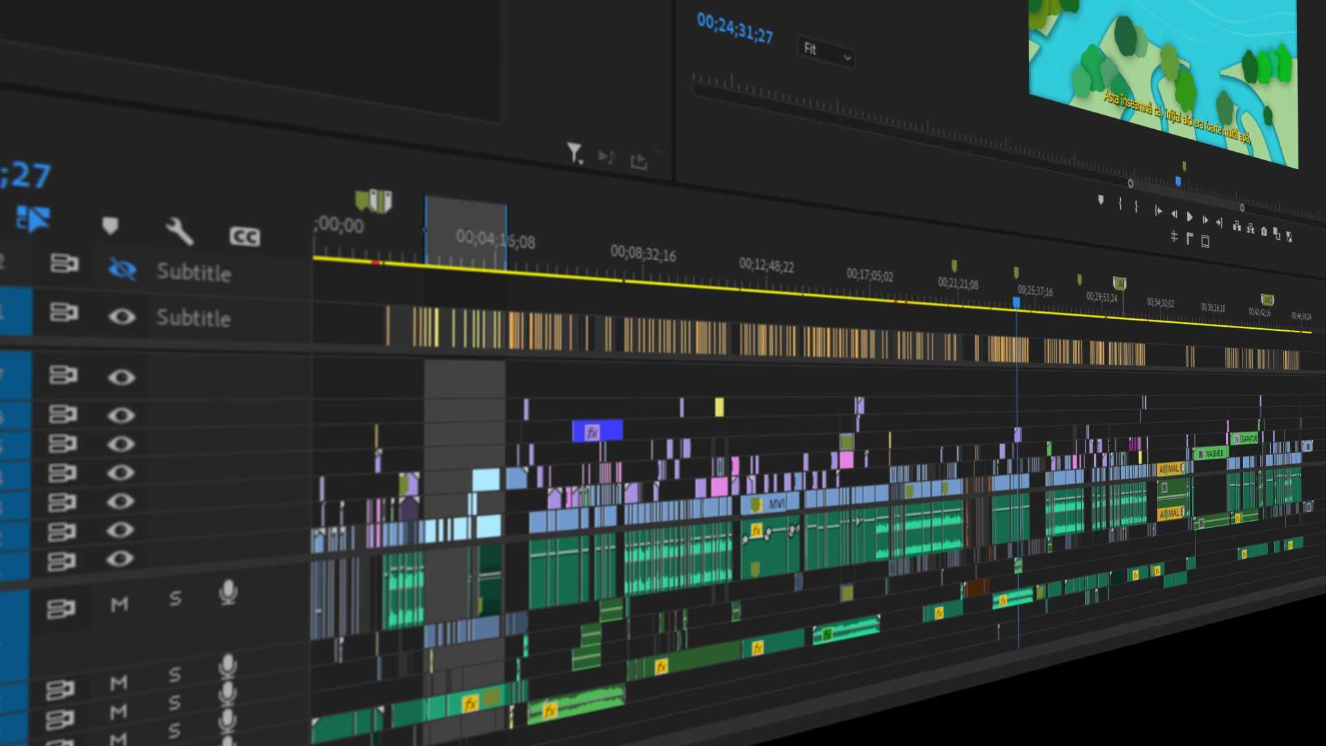Screen dimensions: 1326x746
Task: Toggle sync lock on visible Subtitle track
Action: point(64,312)
